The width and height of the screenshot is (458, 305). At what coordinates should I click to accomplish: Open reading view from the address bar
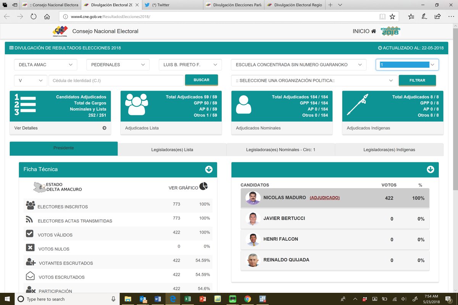point(382,17)
